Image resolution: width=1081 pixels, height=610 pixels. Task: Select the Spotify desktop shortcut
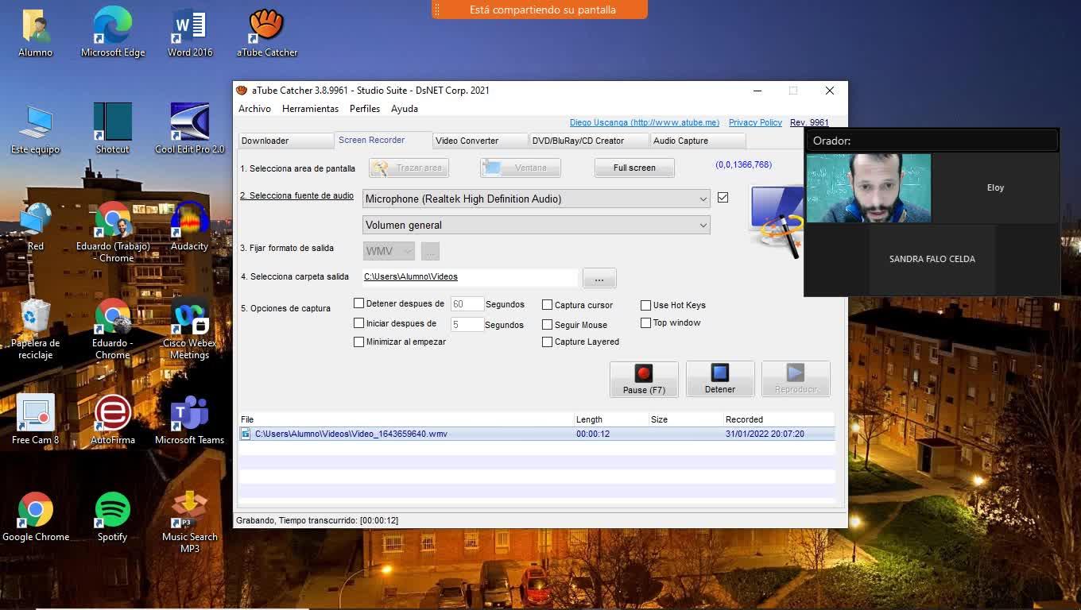112,517
